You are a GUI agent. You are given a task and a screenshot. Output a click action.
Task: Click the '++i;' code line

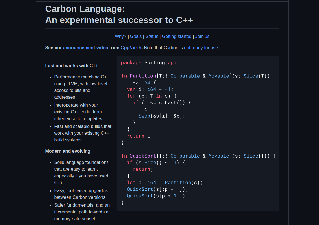tap(144, 109)
